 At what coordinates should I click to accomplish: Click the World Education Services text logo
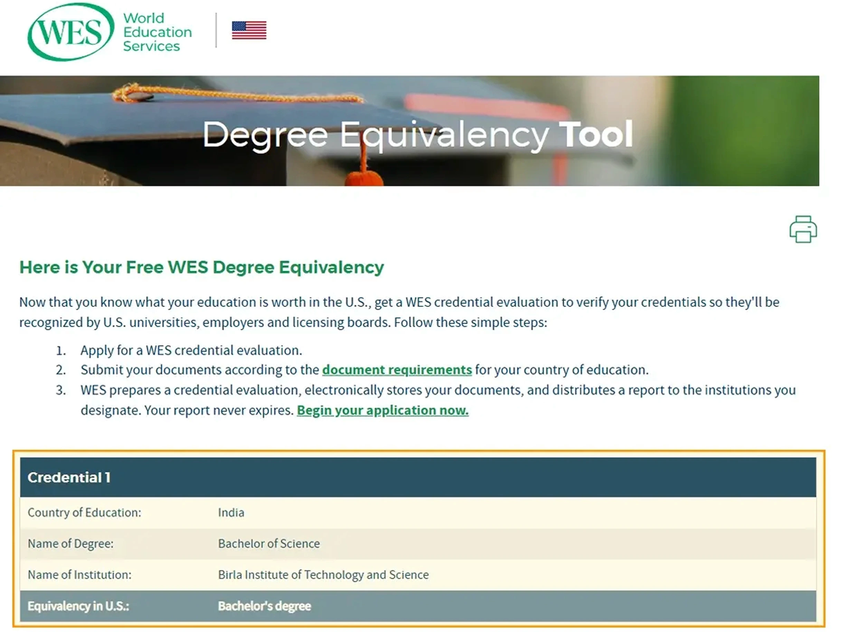click(157, 32)
